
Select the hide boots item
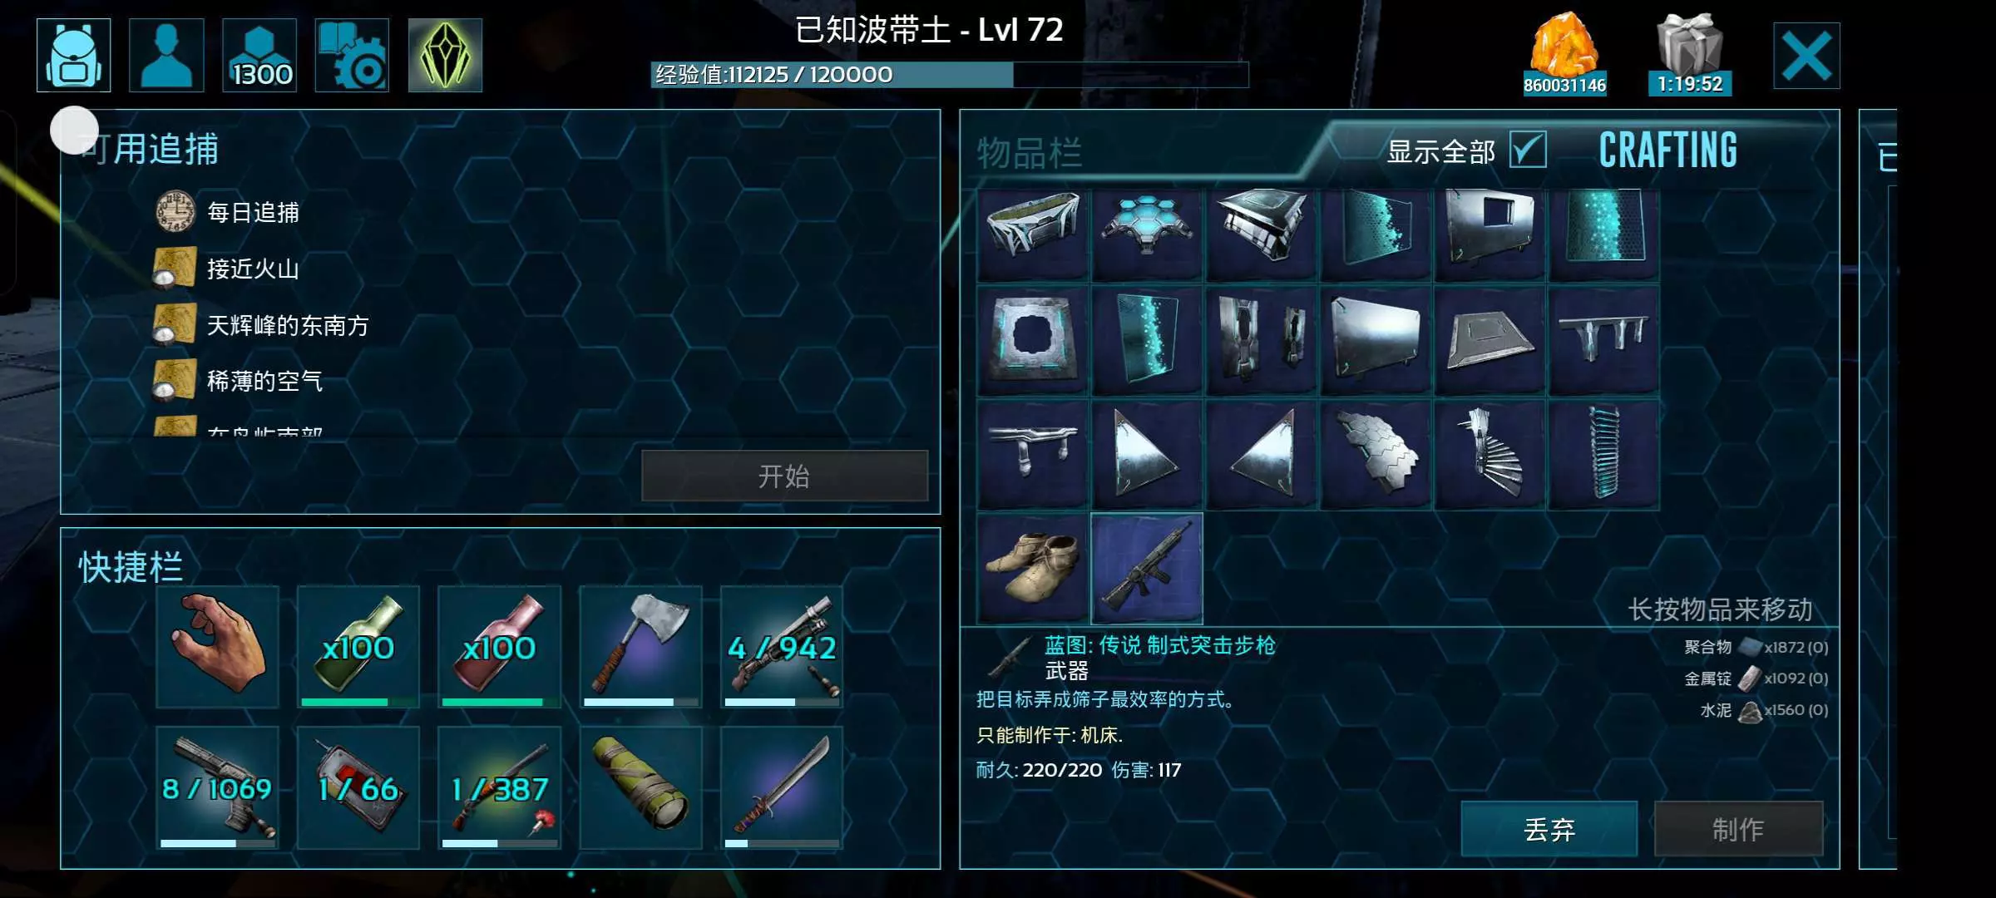point(1033,568)
